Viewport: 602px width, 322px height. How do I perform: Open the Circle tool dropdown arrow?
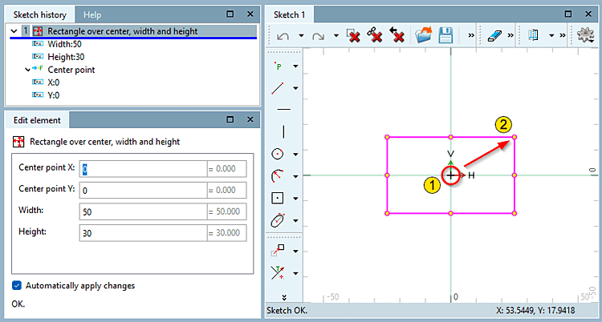[x=295, y=155]
